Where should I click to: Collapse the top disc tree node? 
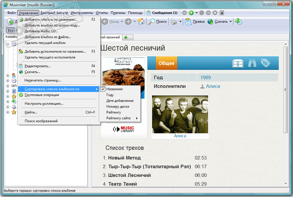coord(8,44)
